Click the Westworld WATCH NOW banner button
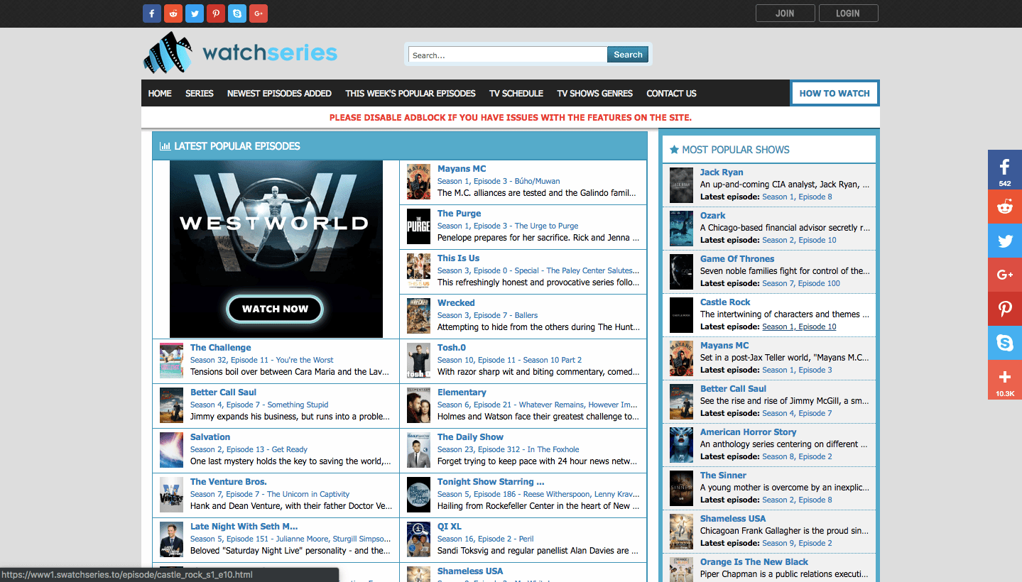Viewport: 1022px width, 582px height. click(x=275, y=309)
